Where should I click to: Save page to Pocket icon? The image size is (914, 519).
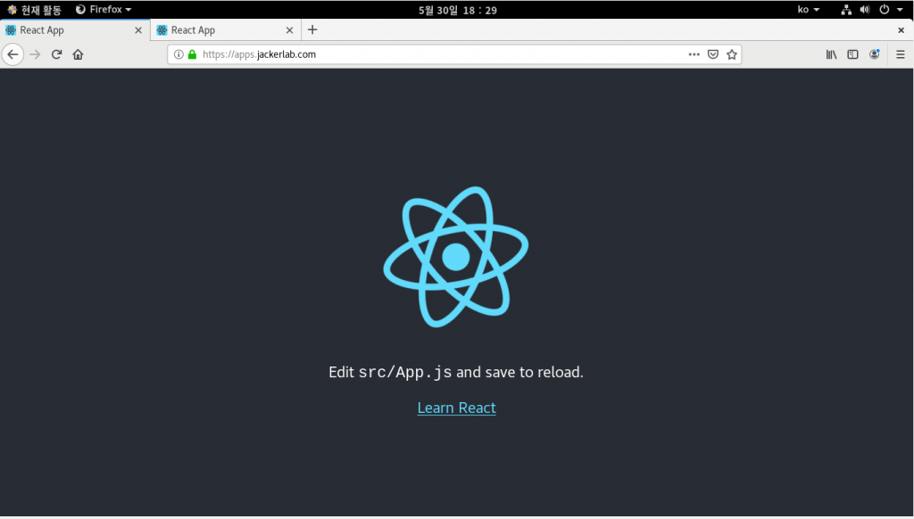(713, 54)
